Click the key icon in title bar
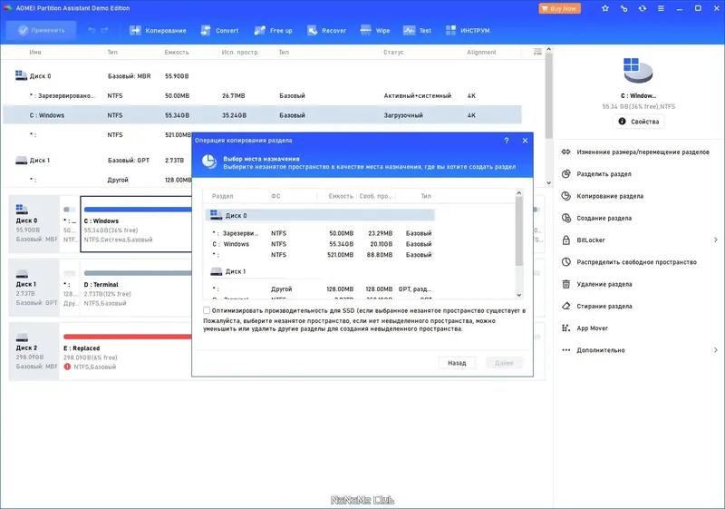The width and height of the screenshot is (725, 509). pos(623,8)
